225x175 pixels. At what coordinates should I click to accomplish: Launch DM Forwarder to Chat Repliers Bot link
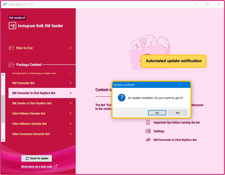coord(175,140)
